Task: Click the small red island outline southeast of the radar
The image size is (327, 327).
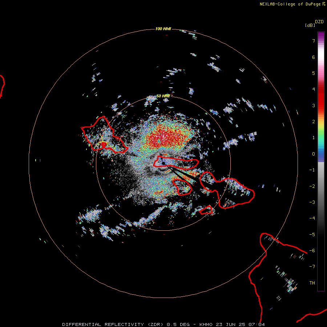Action: pos(206,210)
